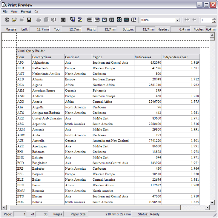Toggle the Margins button
This screenshot has width=218, height=218.
pos(11,29)
